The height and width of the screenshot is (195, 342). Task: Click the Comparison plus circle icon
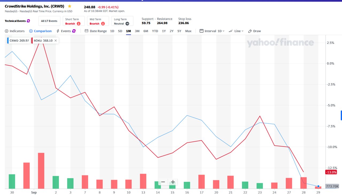[x=31, y=31]
